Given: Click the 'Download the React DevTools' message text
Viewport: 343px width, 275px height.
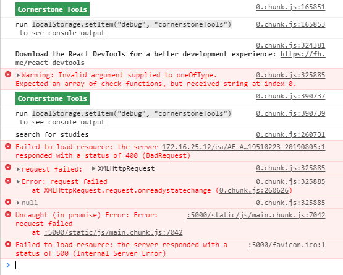Looking at the screenshot, I should click(146, 54).
